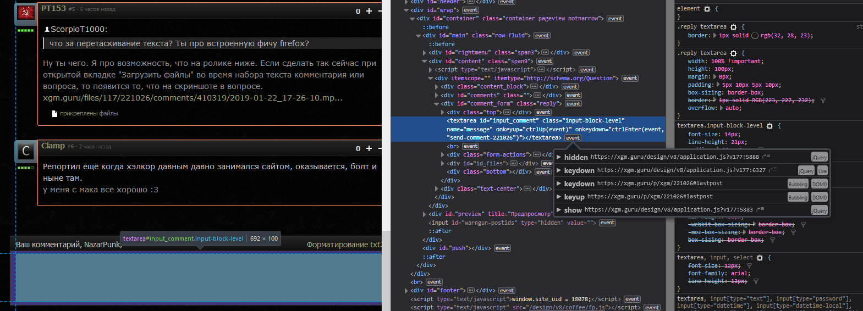Click the border color swatch for rgb(32, 28, 23)

[755, 36]
